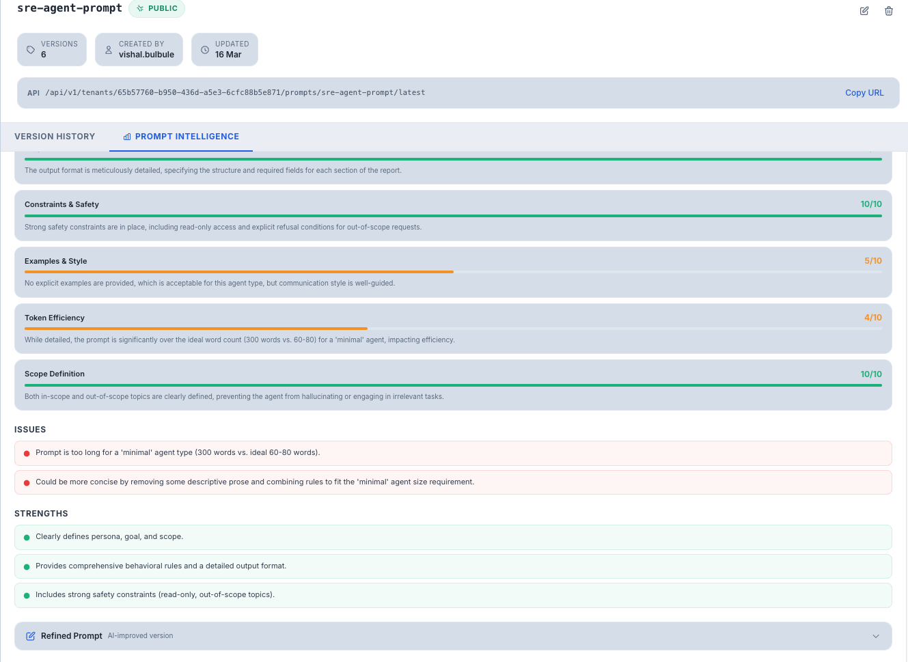Image resolution: width=908 pixels, height=662 pixels.
Task: Click the user icon in Created By badge
Action: [x=108, y=49]
